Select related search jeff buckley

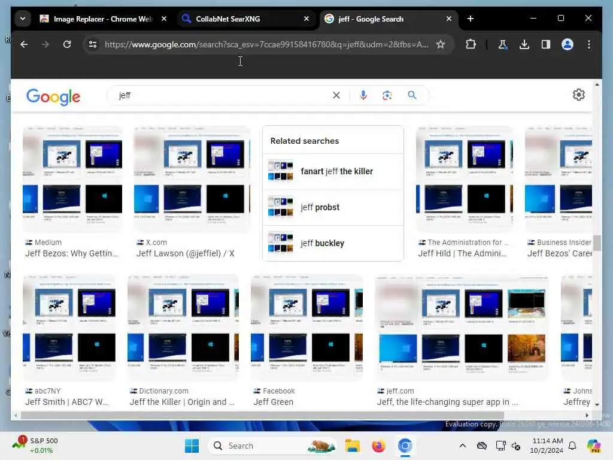click(x=333, y=243)
